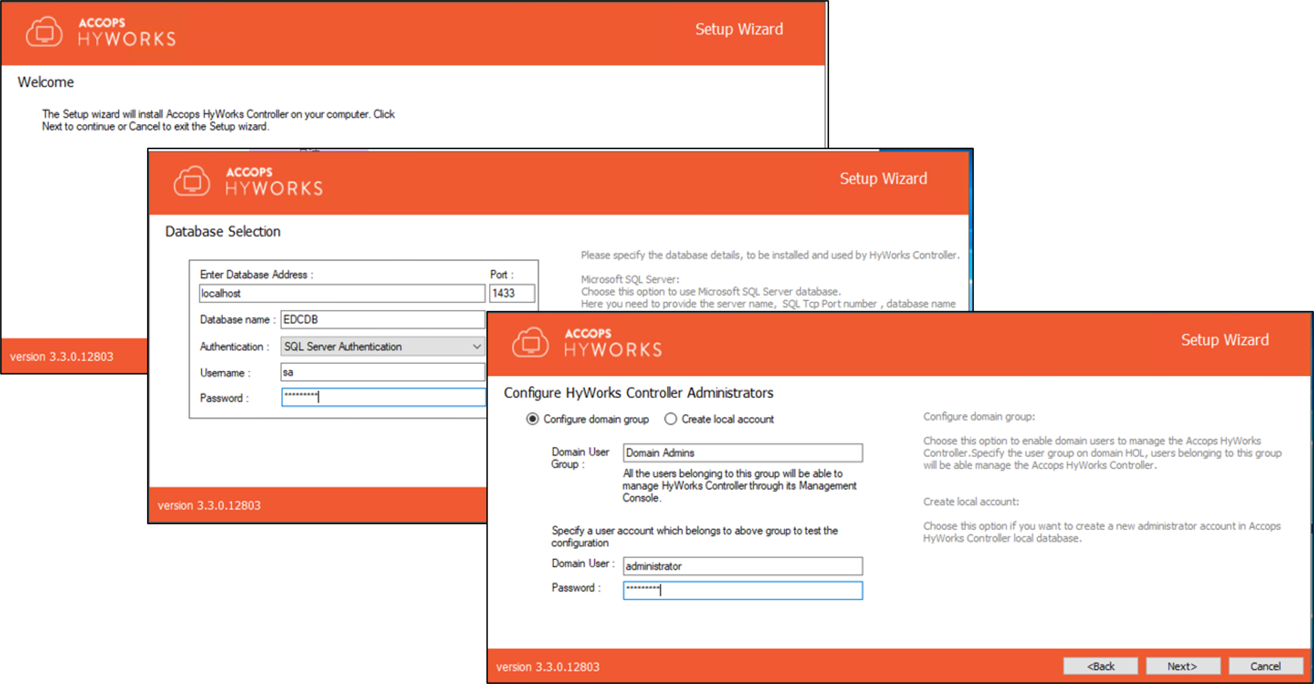The height and width of the screenshot is (684, 1314).
Task: Click the Accops HyWorks logo in Welcome window
Action: [x=101, y=32]
